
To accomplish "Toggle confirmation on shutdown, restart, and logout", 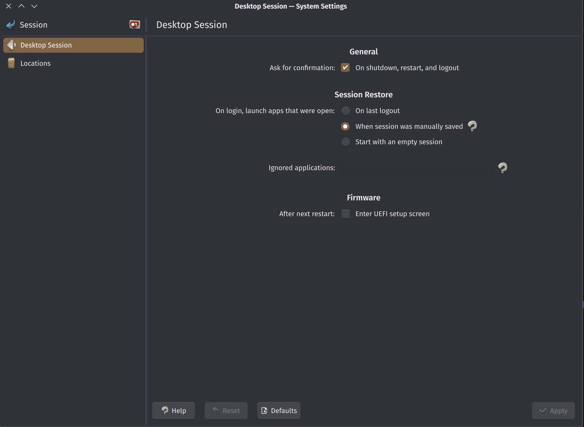I will point(345,68).
